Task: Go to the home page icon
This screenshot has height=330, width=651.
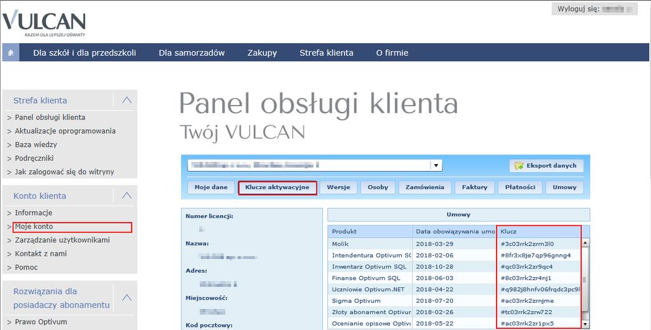Action: point(11,53)
